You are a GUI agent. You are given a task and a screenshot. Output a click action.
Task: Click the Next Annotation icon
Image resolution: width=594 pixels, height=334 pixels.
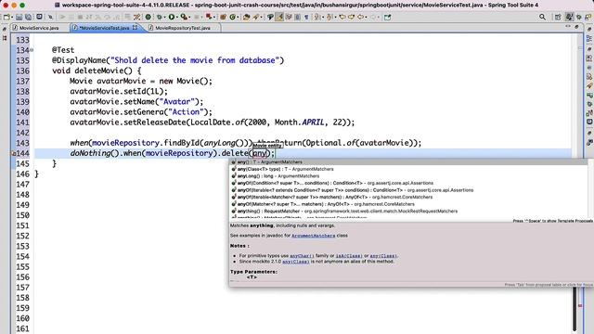[316, 17]
